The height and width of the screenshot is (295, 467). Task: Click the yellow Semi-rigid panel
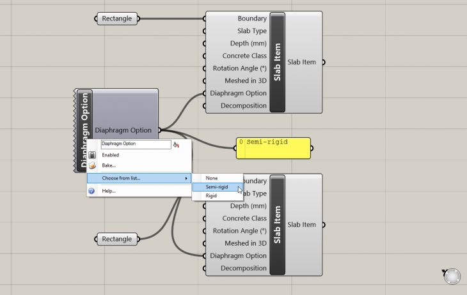click(x=273, y=148)
